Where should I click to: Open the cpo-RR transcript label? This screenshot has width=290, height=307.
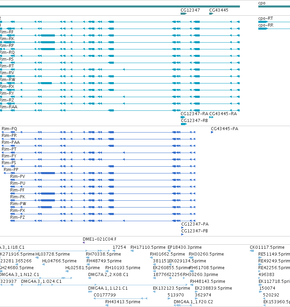266,25
